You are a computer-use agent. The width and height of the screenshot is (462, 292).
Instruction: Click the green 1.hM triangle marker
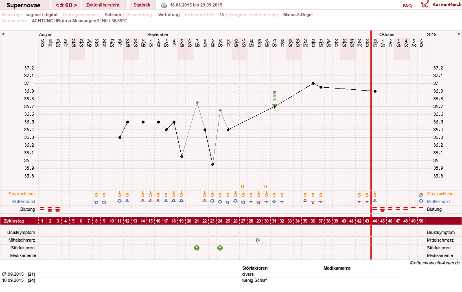(275, 106)
